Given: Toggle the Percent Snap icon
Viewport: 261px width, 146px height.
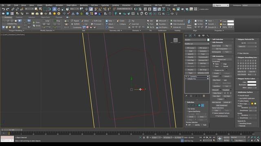Looking at the screenshot, I should (x=105, y=9).
